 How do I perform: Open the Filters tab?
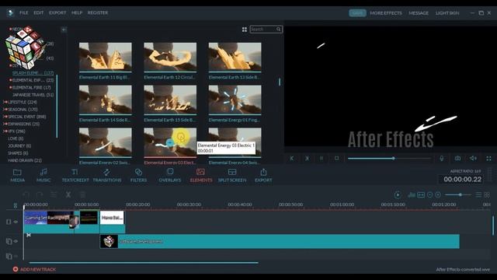point(138,176)
